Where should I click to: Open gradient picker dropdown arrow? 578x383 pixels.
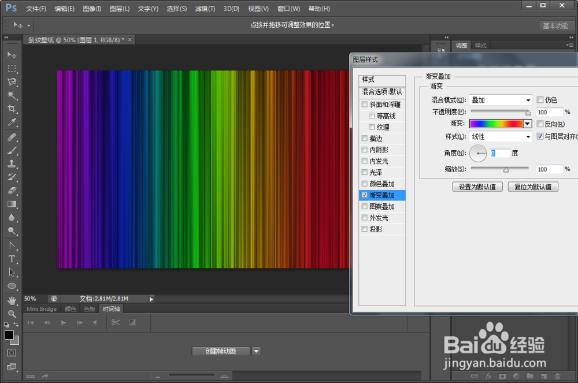pyautogui.click(x=528, y=124)
